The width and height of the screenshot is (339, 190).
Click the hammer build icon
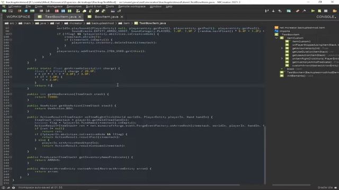[x=304, y=11]
